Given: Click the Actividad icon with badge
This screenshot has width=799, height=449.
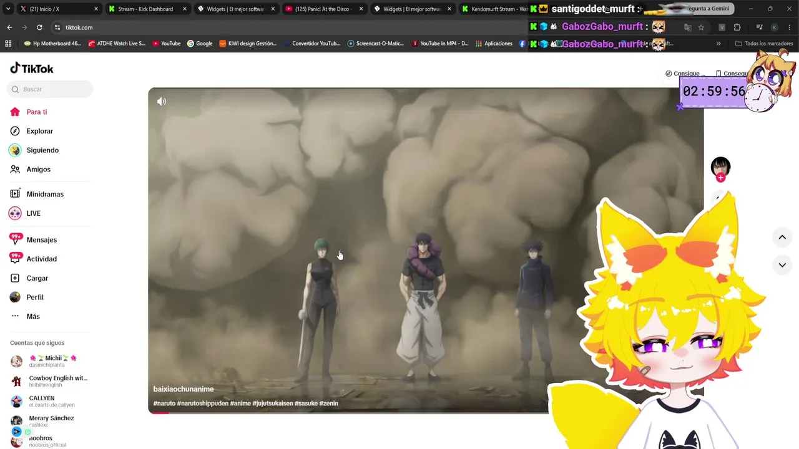Looking at the screenshot, I should (x=16, y=258).
